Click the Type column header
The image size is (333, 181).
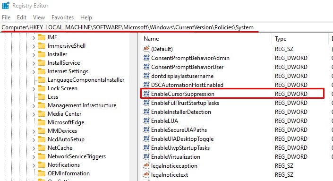[x=300, y=39]
